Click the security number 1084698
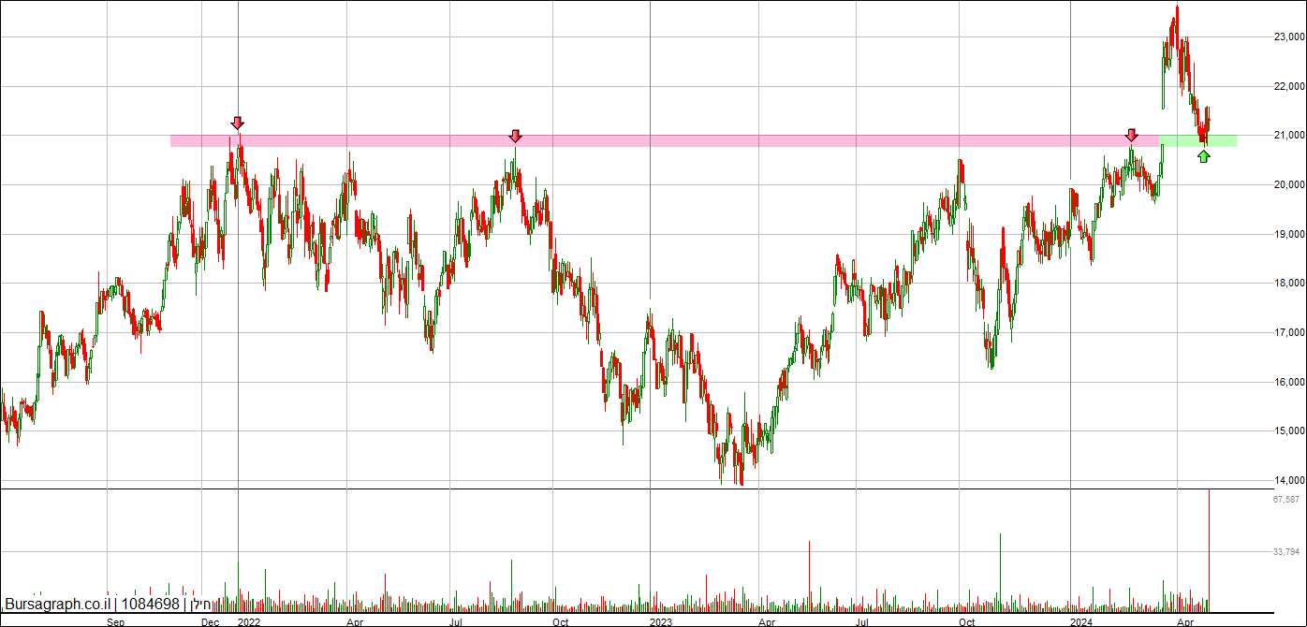 pyautogui.click(x=150, y=605)
